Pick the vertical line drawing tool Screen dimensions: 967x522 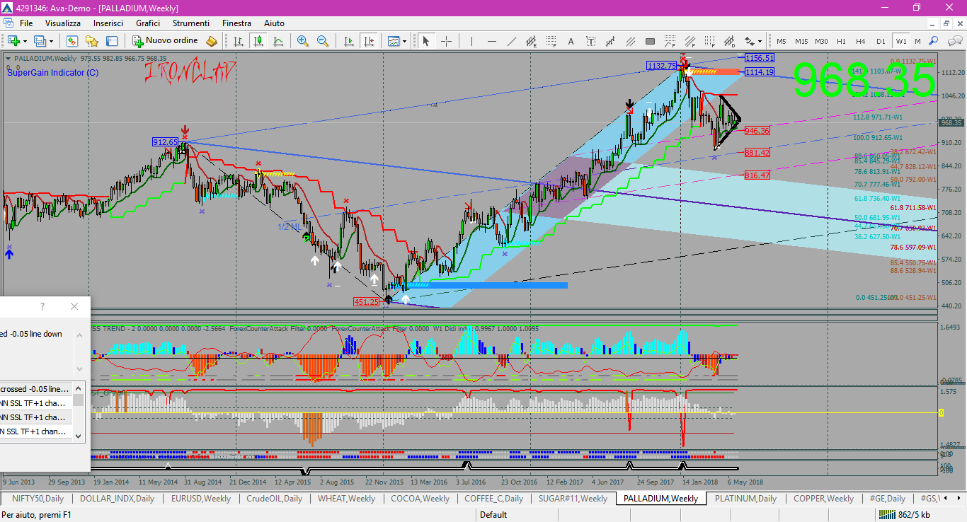[473, 41]
